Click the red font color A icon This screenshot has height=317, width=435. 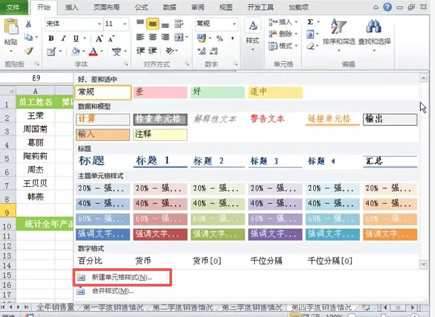click(x=94, y=51)
